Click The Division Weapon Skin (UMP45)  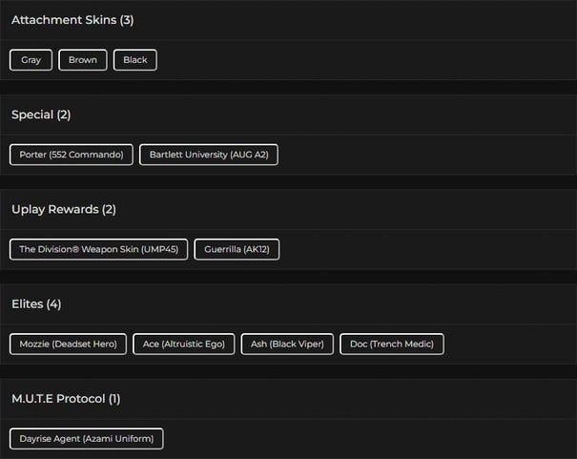(99, 249)
